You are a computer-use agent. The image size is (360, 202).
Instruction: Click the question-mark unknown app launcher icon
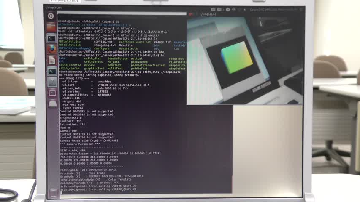click(x=52, y=82)
